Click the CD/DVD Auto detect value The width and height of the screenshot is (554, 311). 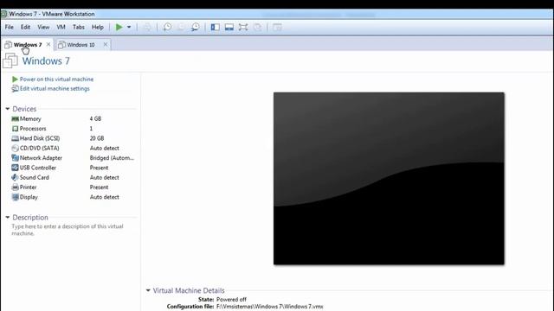pyautogui.click(x=104, y=148)
